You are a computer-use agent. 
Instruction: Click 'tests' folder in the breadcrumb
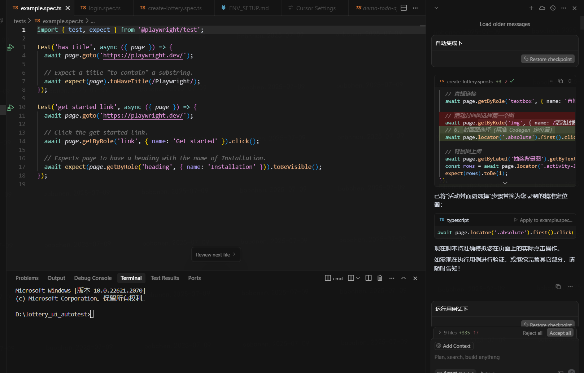(19, 21)
